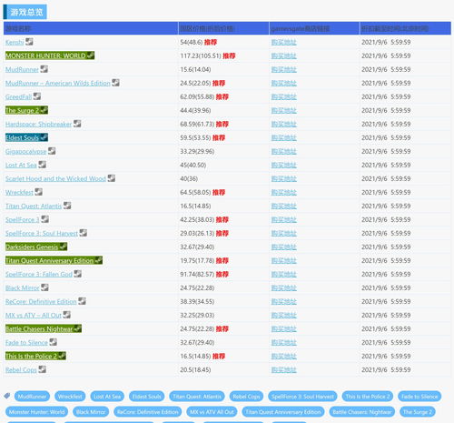Click the Steam icon beside Kenshi
454x423 pixels.
pos(29,42)
